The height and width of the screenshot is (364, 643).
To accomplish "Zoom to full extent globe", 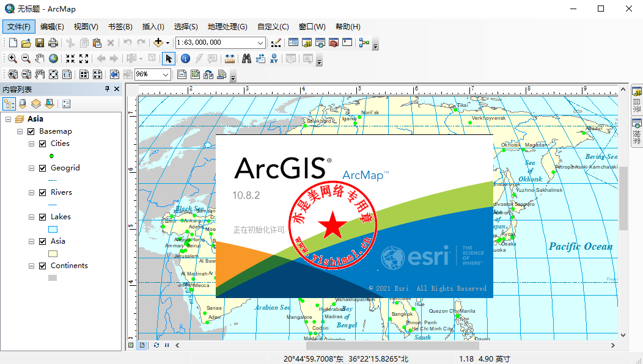I will pos(53,59).
